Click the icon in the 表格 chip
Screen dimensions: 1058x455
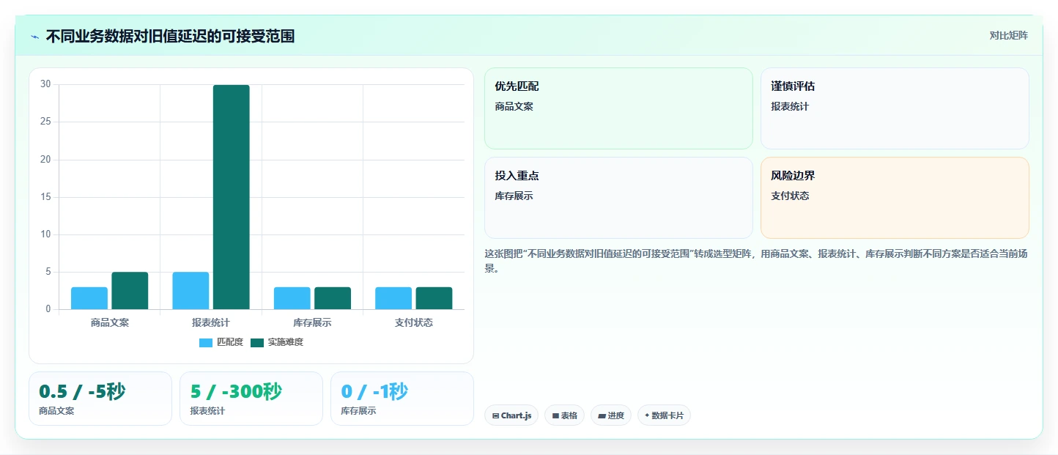555,415
